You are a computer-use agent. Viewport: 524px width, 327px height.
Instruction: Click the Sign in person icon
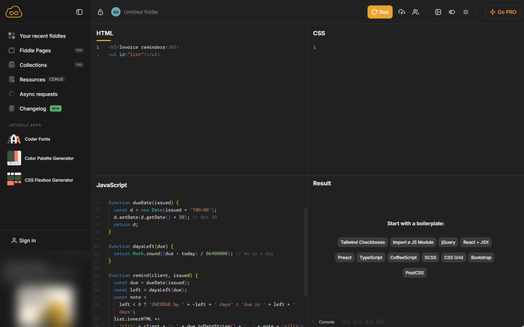pos(14,240)
